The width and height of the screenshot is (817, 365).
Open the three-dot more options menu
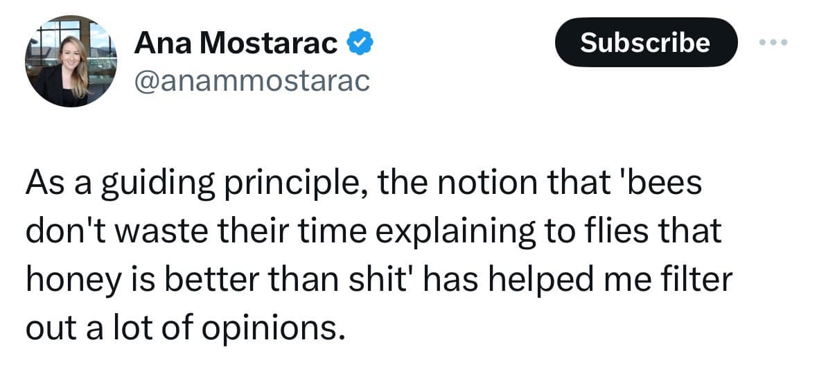coord(773,42)
